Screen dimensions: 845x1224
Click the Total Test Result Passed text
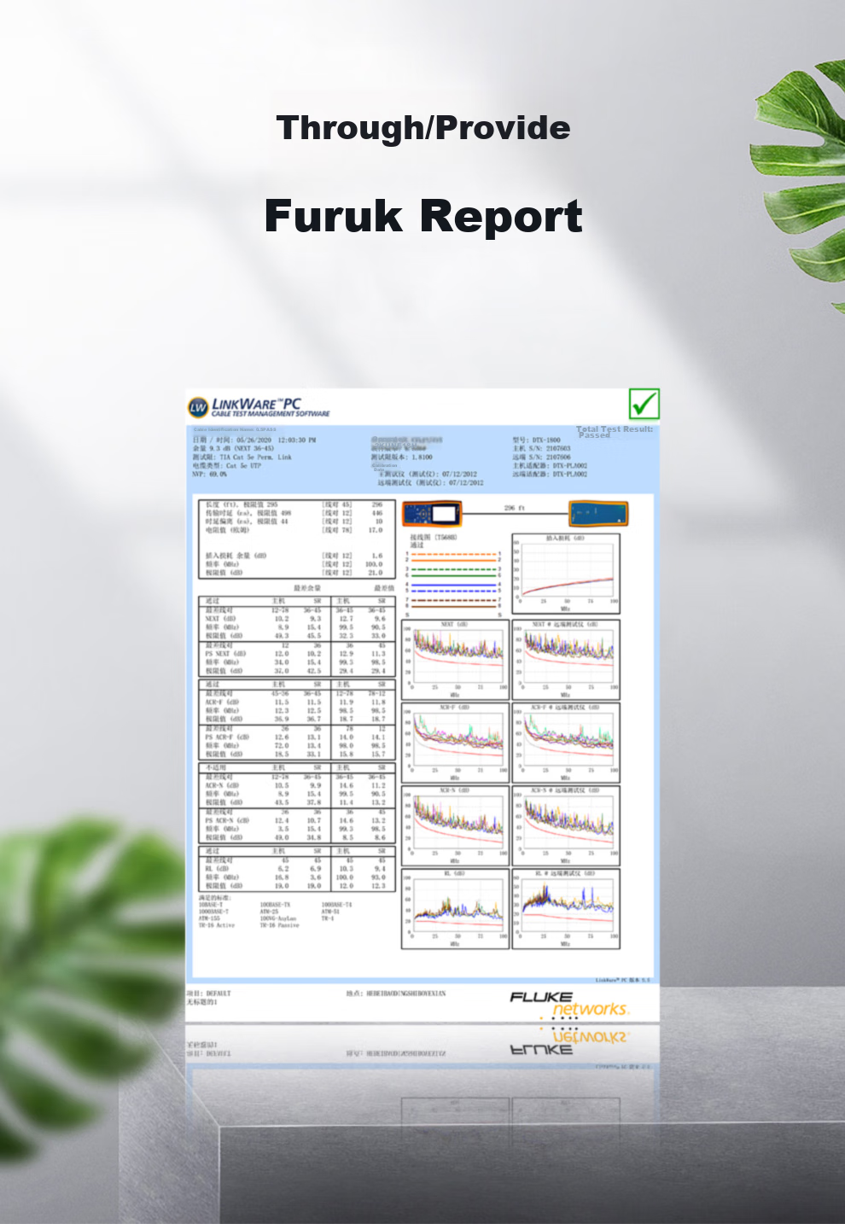point(615,432)
